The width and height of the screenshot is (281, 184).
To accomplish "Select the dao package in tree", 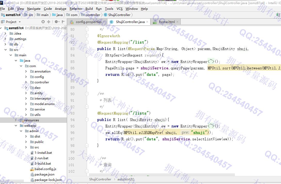I will pyautogui.click(x=37, y=87).
